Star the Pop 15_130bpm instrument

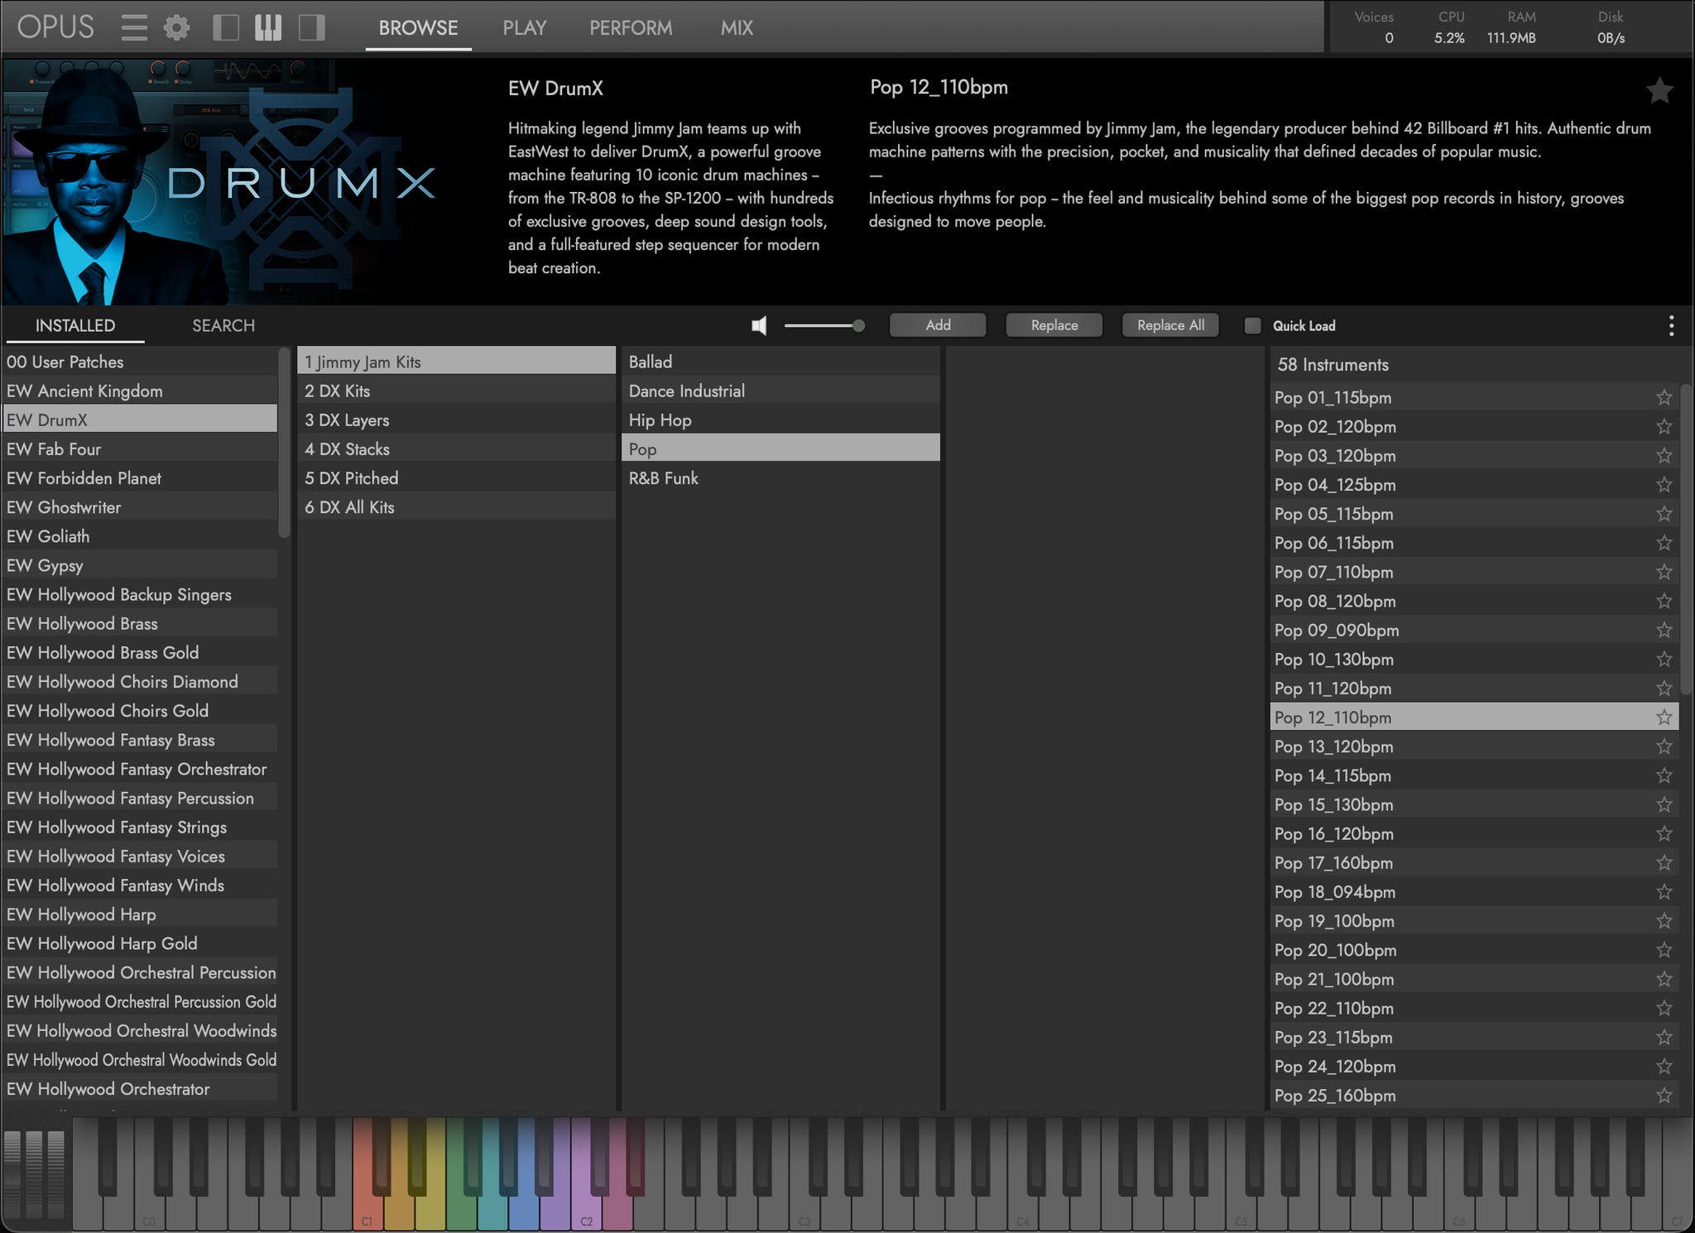[x=1664, y=804]
